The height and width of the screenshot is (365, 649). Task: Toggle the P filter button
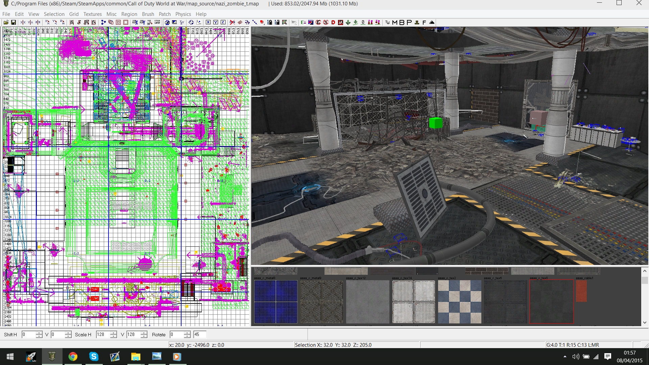(x=409, y=22)
